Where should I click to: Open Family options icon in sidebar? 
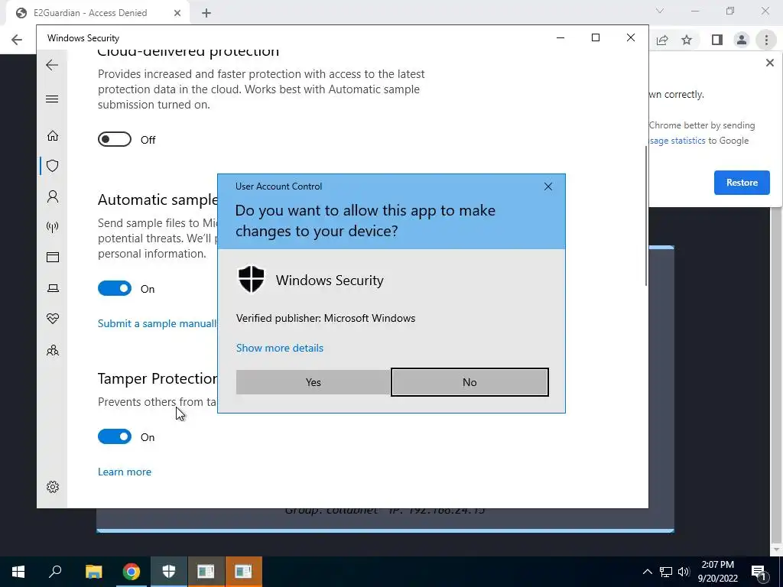click(53, 350)
